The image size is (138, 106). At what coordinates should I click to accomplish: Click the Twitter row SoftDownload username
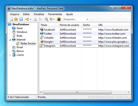point(68,34)
